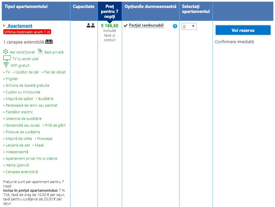Click the Capacitate column header
This screenshot has height=207, width=275.
pos(84,7)
